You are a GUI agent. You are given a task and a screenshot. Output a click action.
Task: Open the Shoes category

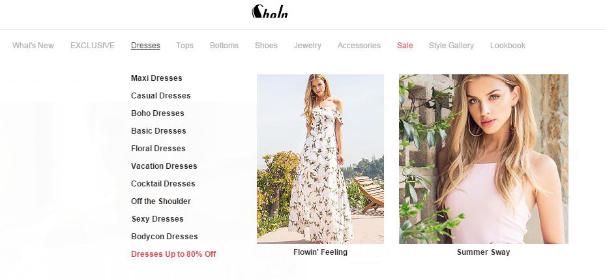pyautogui.click(x=266, y=46)
